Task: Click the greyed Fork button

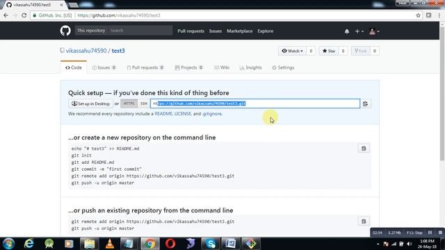Action: click(361, 51)
